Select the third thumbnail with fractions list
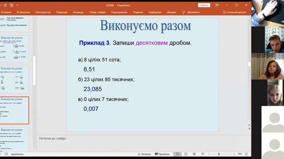The width and height of the screenshot is (284, 159). click(14, 79)
